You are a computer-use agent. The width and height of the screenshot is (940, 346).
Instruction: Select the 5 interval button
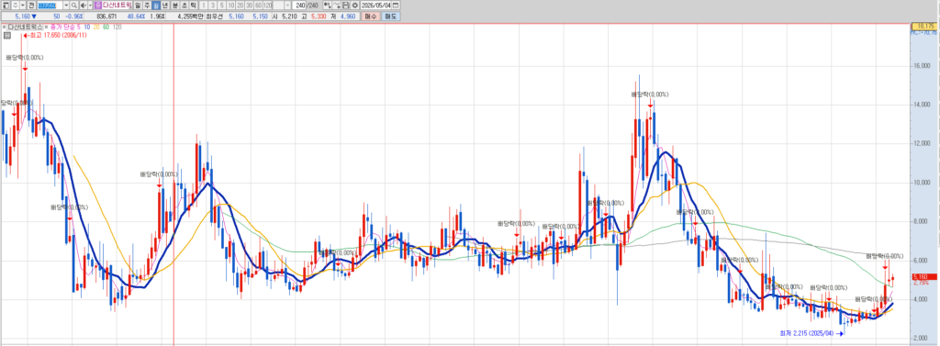(222, 6)
